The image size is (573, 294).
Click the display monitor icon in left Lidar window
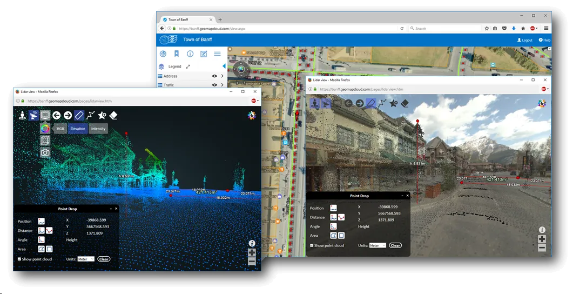coord(45,116)
